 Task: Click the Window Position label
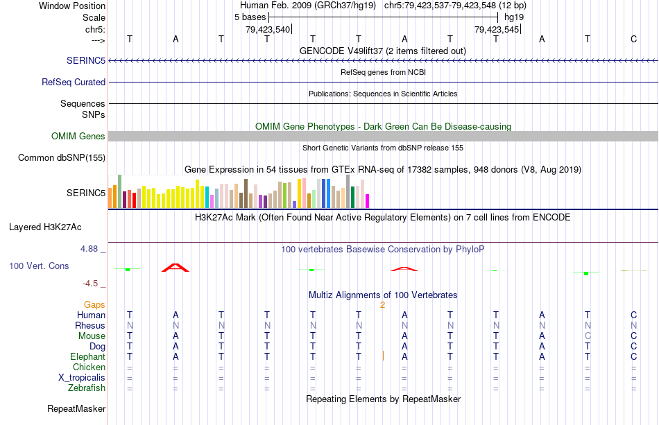[72, 6]
